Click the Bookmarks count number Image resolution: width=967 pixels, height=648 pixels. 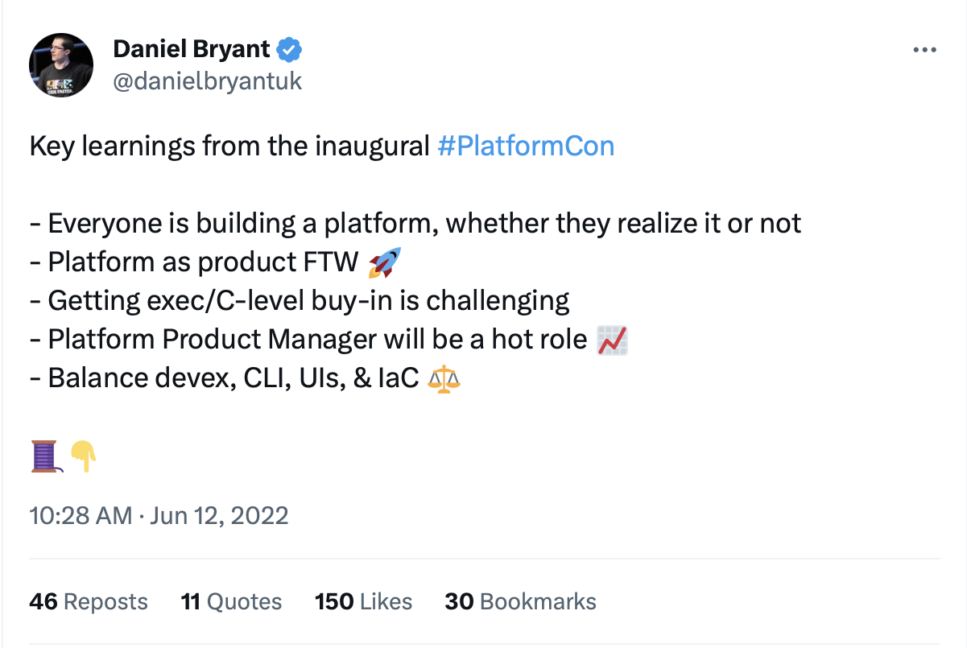(459, 601)
